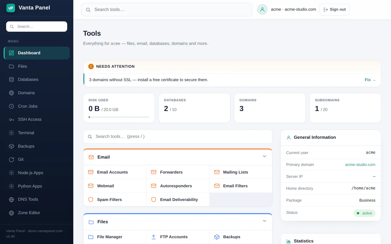Click the Backups box icon in sidebar
Image resolution: width=391 pixels, height=244 pixels.
(11, 146)
